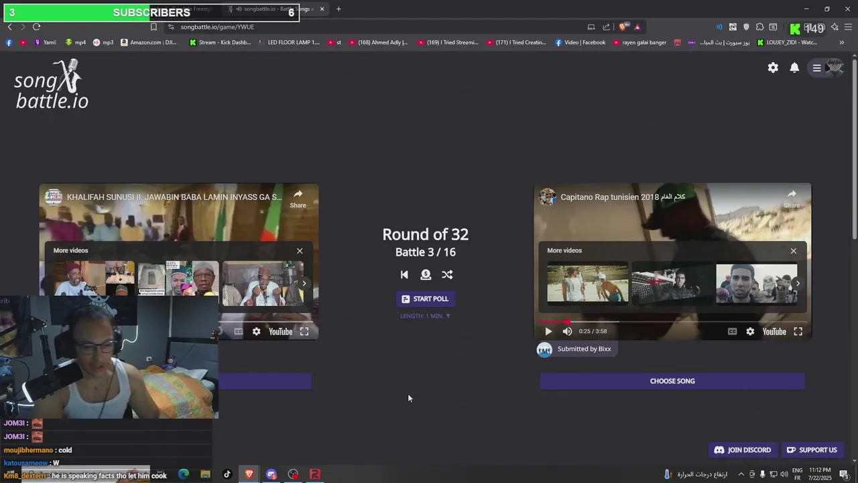
Task: Reload the page in the browser
Action: click(x=36, y=27)
